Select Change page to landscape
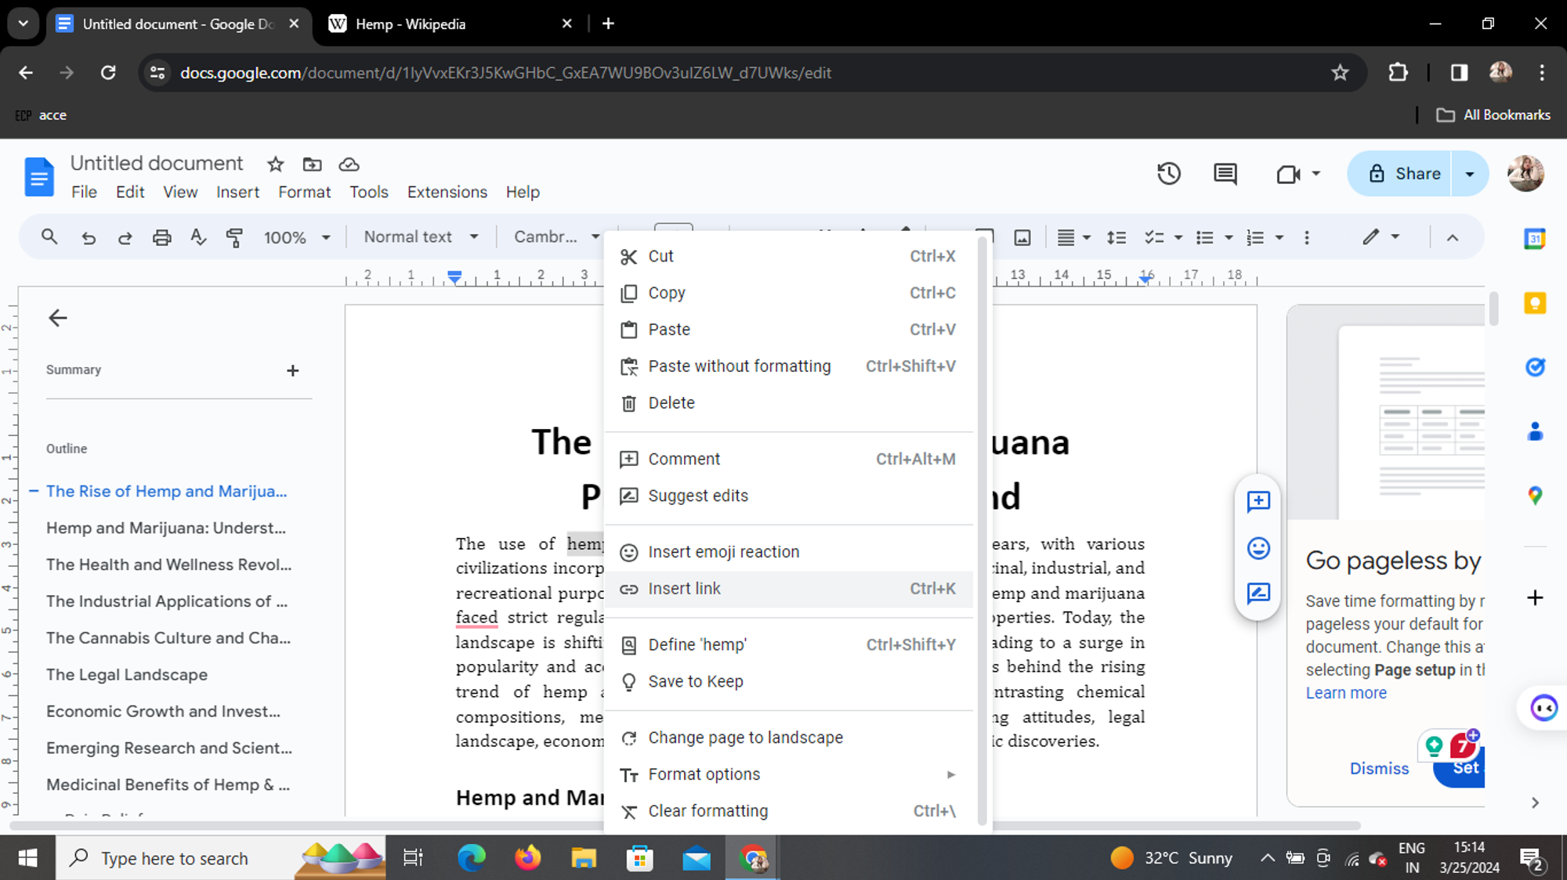 click(x=789, y=738)
